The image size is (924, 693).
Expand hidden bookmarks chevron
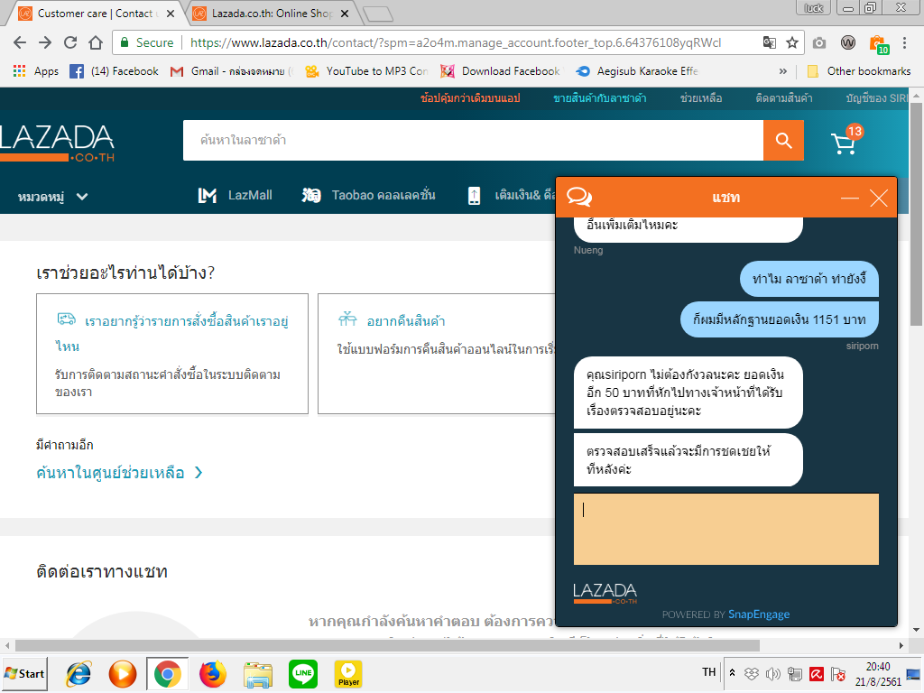pyautogui.click(x=782, y=71)
